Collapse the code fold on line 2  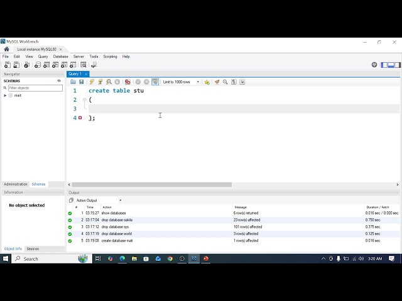coord(85,100)
